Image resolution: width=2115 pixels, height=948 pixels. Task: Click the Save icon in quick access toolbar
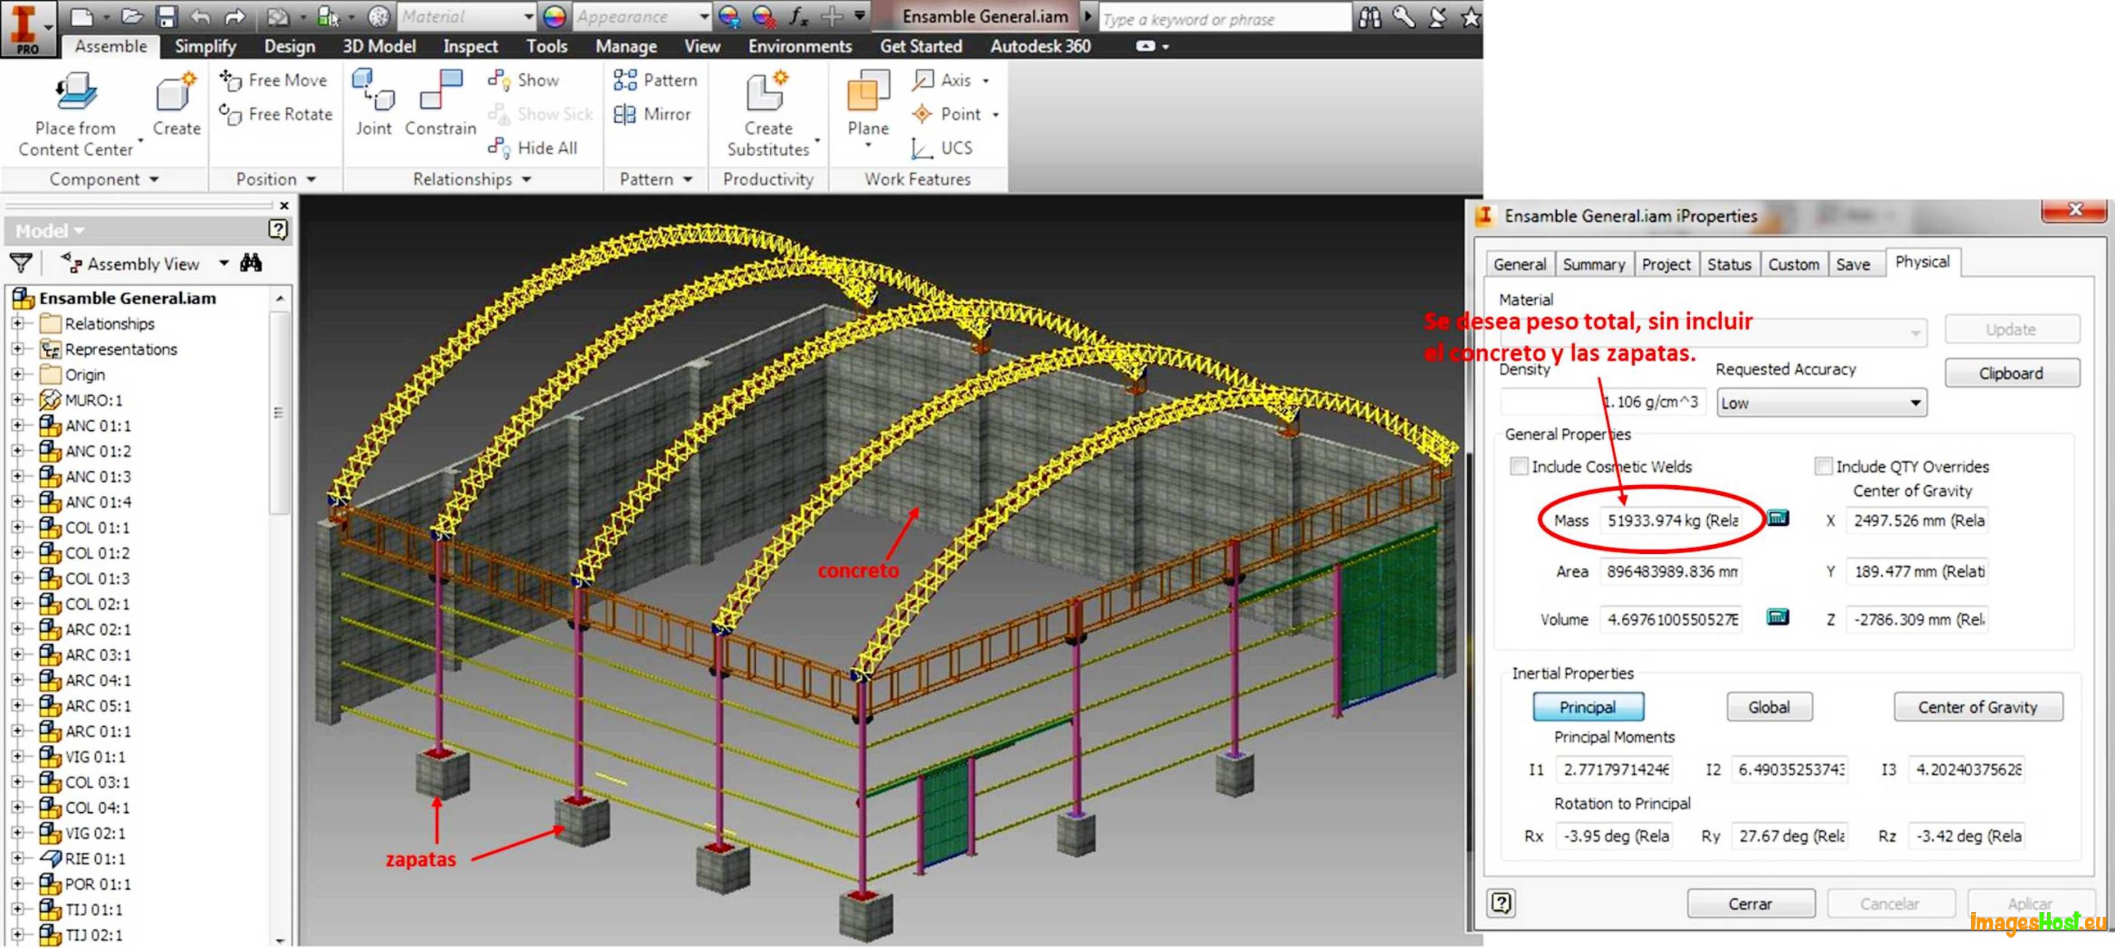pos(167,16)
